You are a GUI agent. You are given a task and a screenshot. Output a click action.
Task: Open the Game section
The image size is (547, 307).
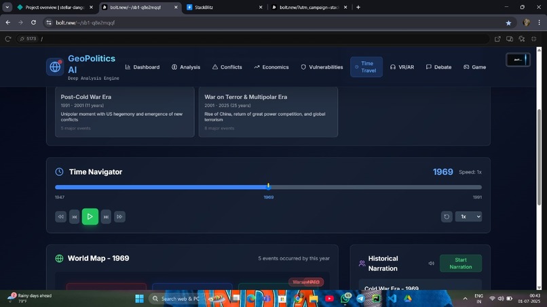(475, 67)
